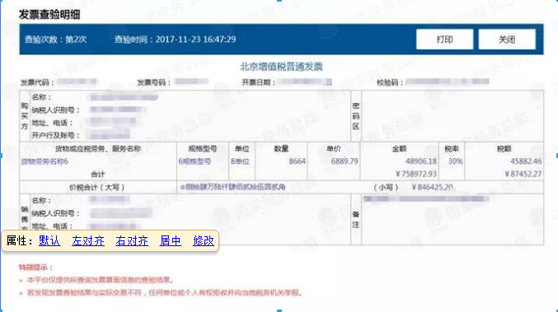Click the left-edge image selection handle
This screenshot has width=558, height=312.
(x=1, y=156)
